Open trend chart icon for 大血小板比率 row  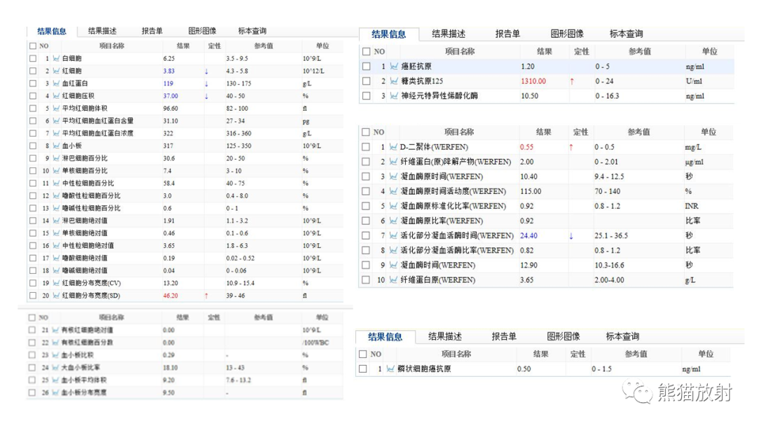pyautogui.click(x=55, y=368)
